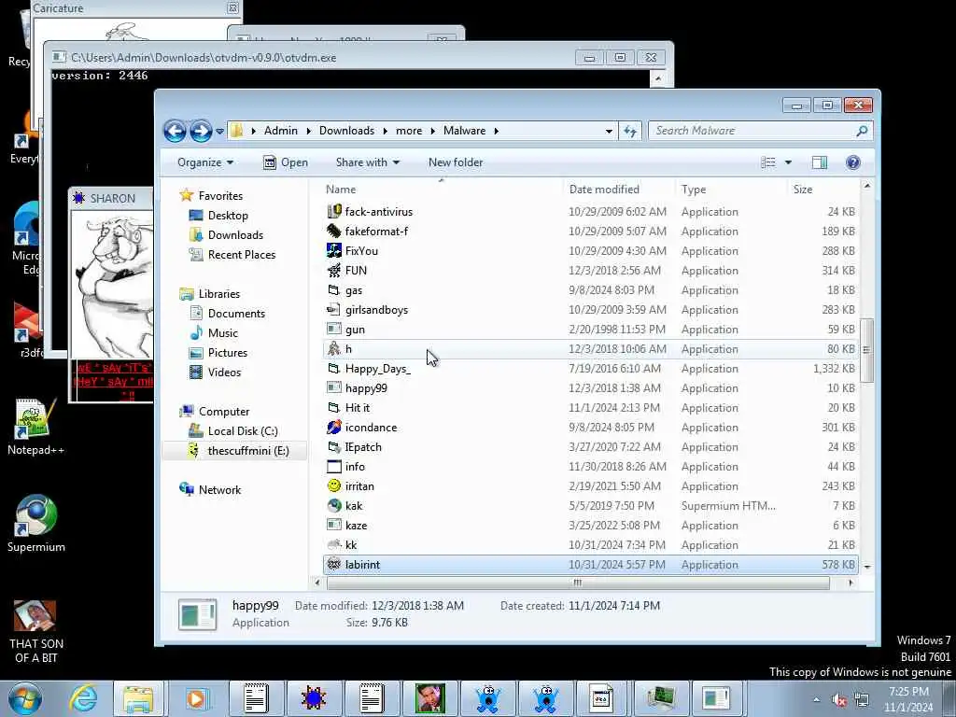Open Explorer help with the question mark icon
This screenshot has height=717, width=956.
[853, 162]
